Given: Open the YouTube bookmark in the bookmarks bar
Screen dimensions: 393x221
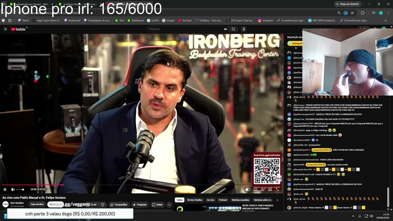Looking at the screenshot, I should [x=185, y=21].
